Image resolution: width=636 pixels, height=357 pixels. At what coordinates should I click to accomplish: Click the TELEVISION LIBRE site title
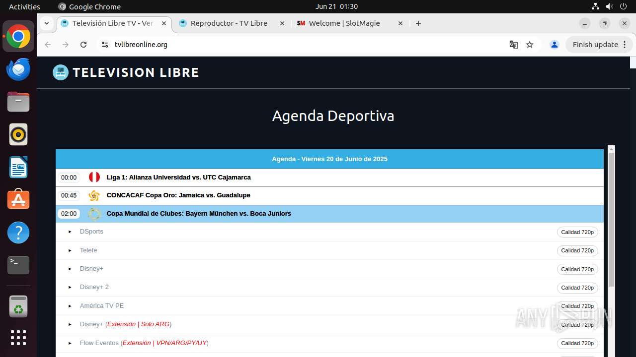136,72
